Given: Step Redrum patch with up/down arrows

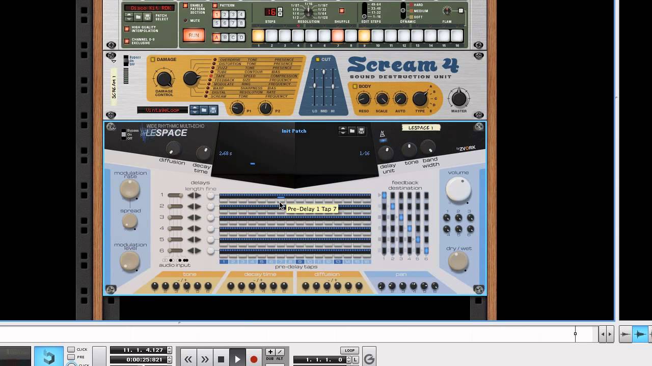Looking at the screenshot, I should pos(128,17).
